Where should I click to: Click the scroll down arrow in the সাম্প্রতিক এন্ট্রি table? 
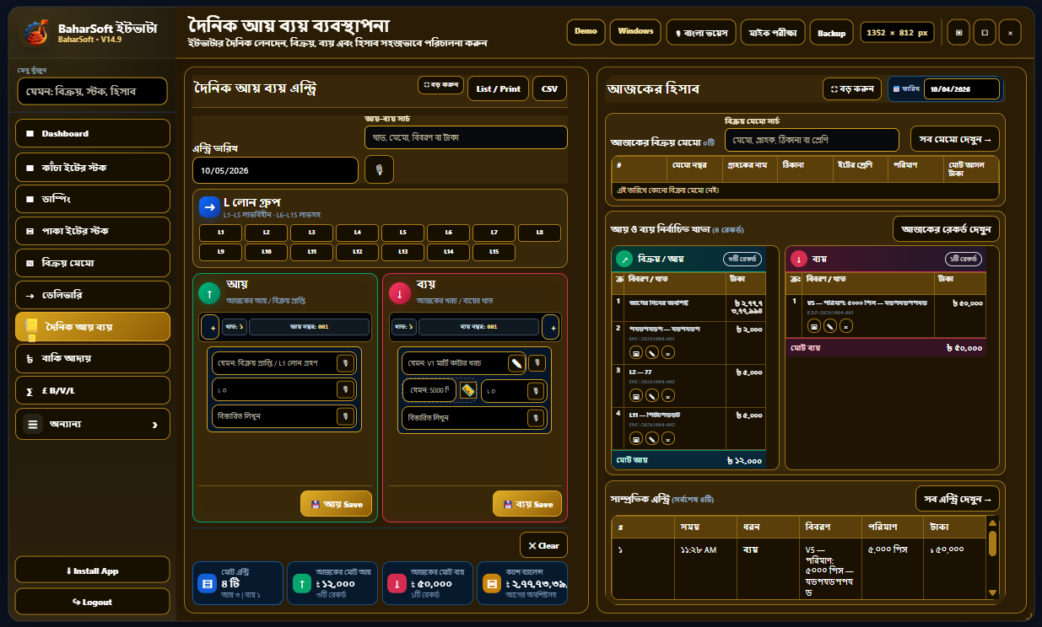point(992,592)
